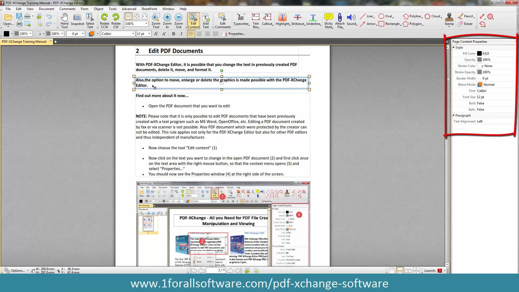Open the Advanced menu
The image size is (519, 292).
(x=129, y=9)
